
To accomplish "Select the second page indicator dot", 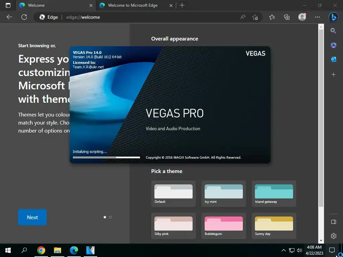I will click(x=110, y=217).
